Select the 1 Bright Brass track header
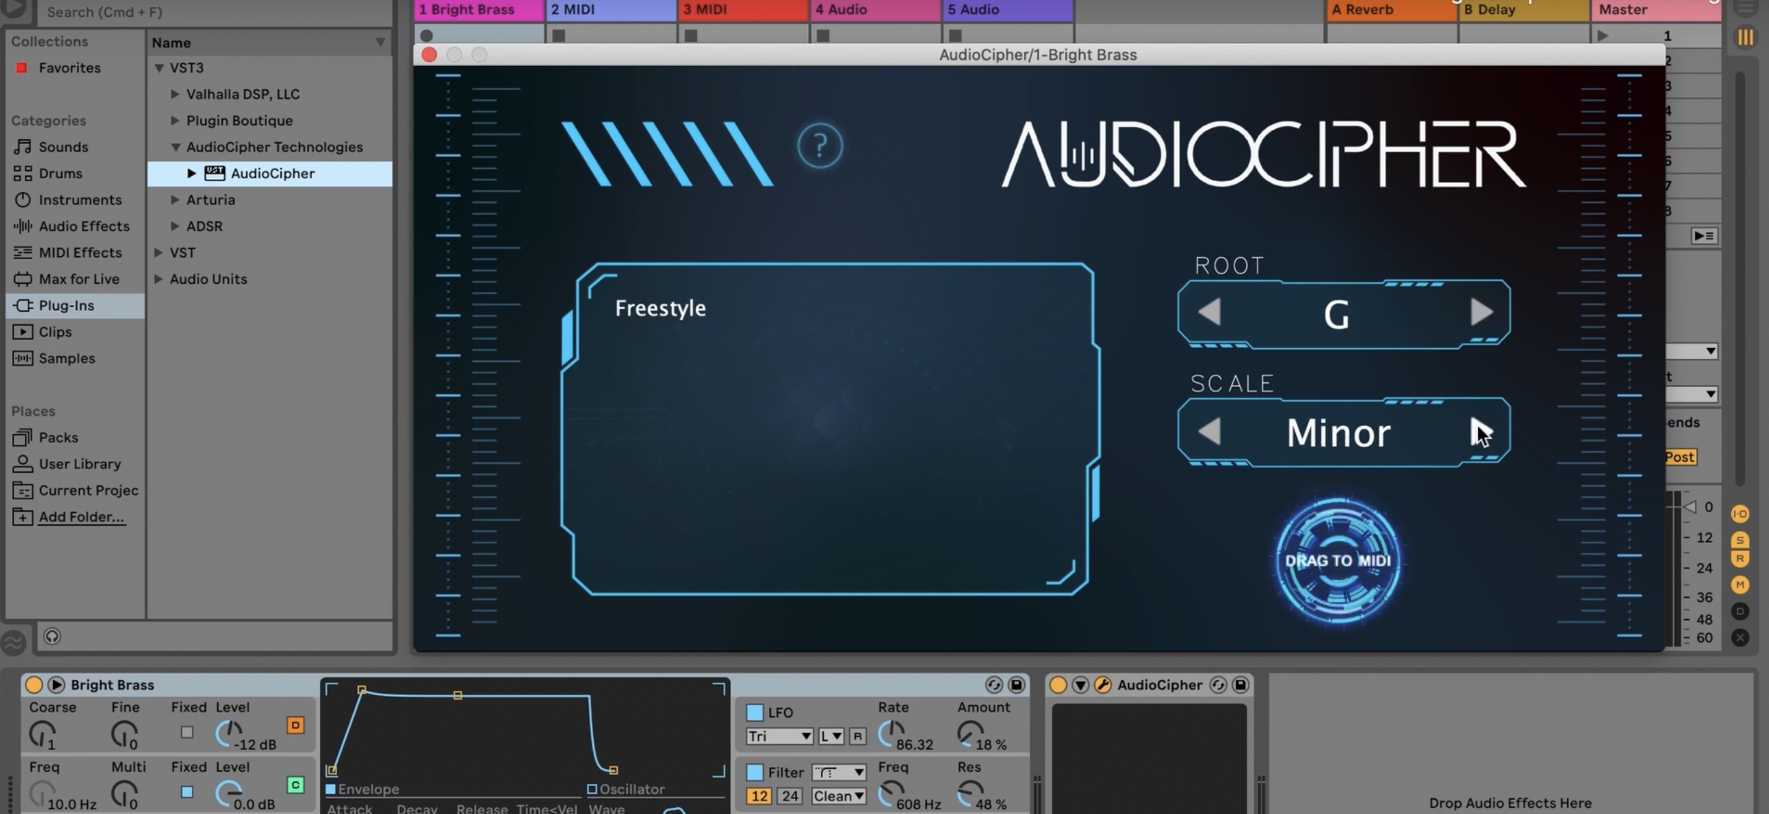This screenshot has width=1769, height=814. (479, 10)
